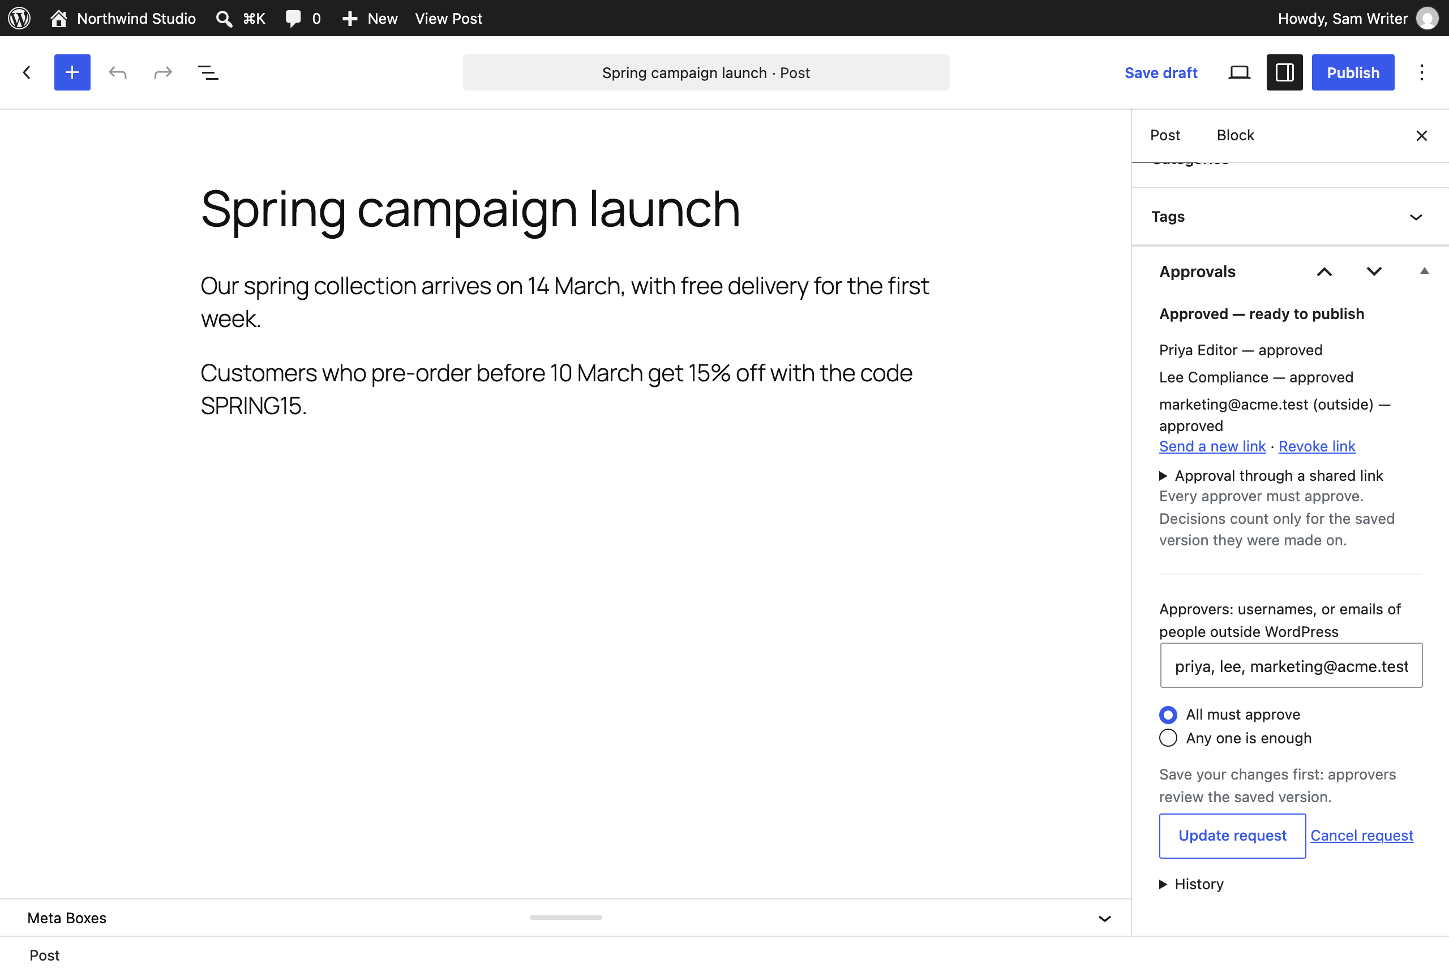Switch to the Post tab

[1165, 135]
